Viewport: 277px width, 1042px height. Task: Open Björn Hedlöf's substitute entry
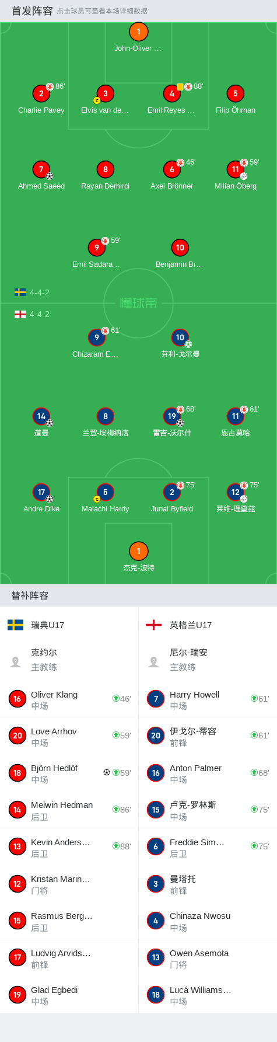pyautogui.click(x=69, y=773)
